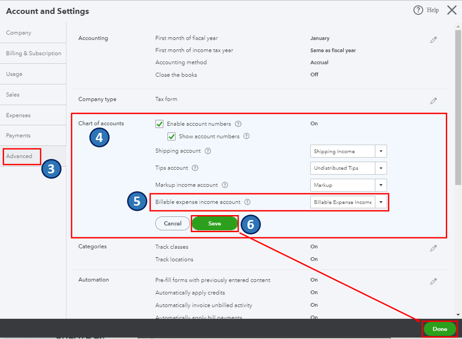Screen dimensions: 462x339
Task: Click the Cancel button
Action: pyautogui.click(x=172, y=223)
